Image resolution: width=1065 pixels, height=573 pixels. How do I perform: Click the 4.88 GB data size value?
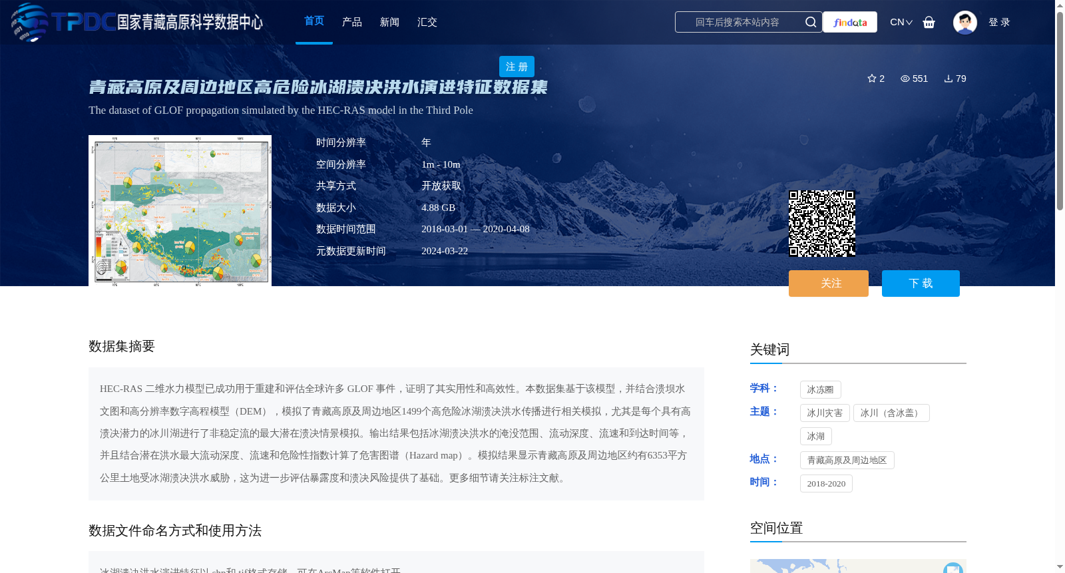click(438, 208)
